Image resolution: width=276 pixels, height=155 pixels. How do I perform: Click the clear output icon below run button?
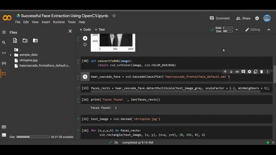[85, 45]
